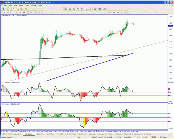Viewport: 174px width, 139px height.
Task: Zoom in on the chart
Action: (x=78, y=9)
